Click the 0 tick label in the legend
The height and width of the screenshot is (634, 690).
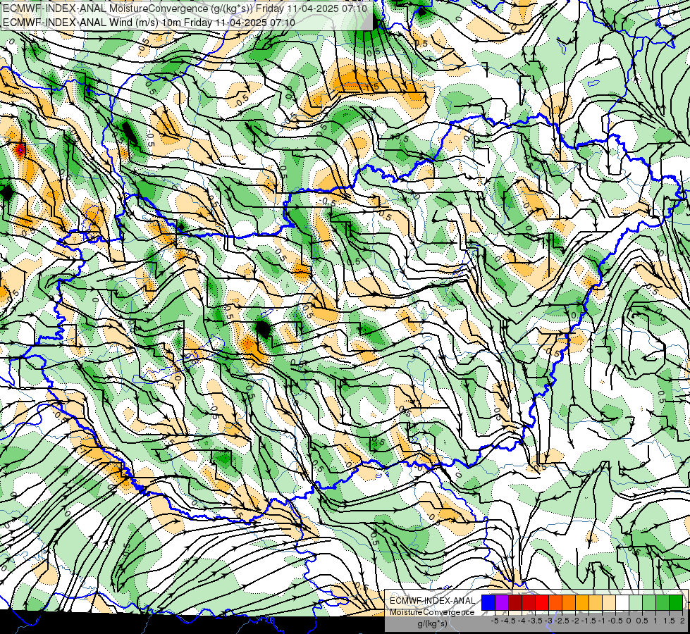(629, 621)
